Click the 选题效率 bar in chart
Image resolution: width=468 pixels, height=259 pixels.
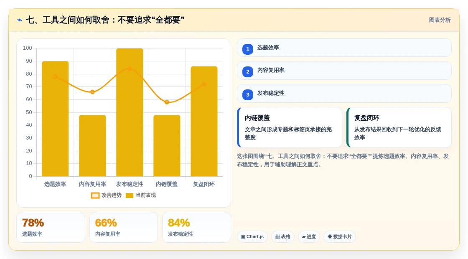[55, 119]
